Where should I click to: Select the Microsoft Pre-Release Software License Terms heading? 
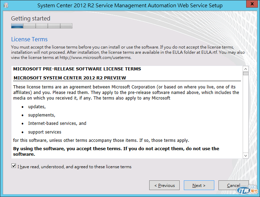[77, 69]
